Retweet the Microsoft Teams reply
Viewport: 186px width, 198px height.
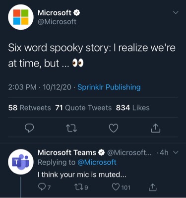tap(81, 188)
